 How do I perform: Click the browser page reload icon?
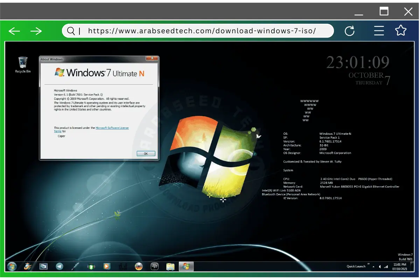pos(350,31)
